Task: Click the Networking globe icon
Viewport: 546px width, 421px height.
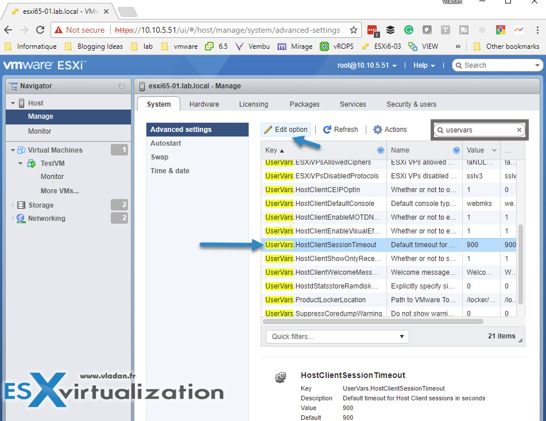Action: 21,218
